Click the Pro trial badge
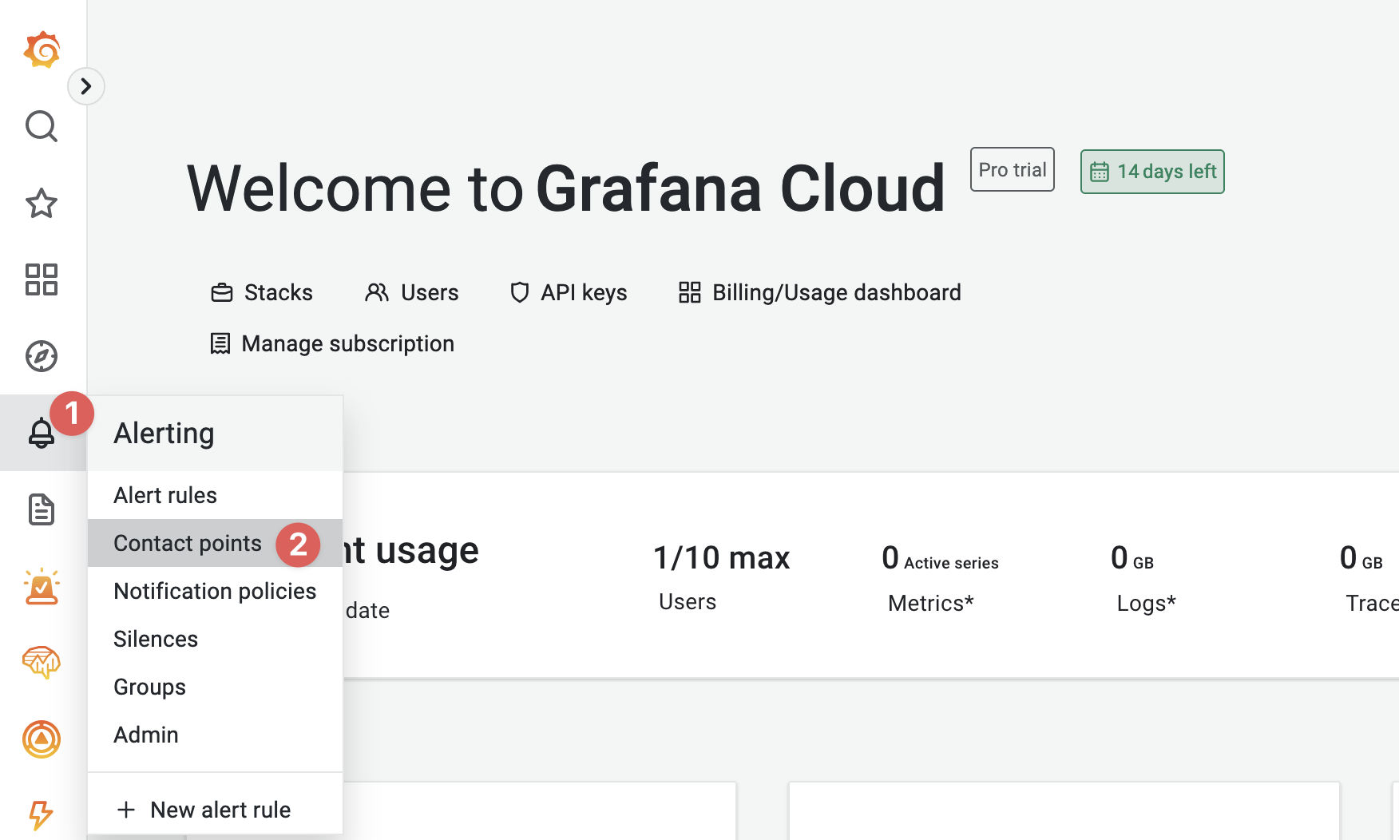1399x840 pixels. [x=1013, y=169]
